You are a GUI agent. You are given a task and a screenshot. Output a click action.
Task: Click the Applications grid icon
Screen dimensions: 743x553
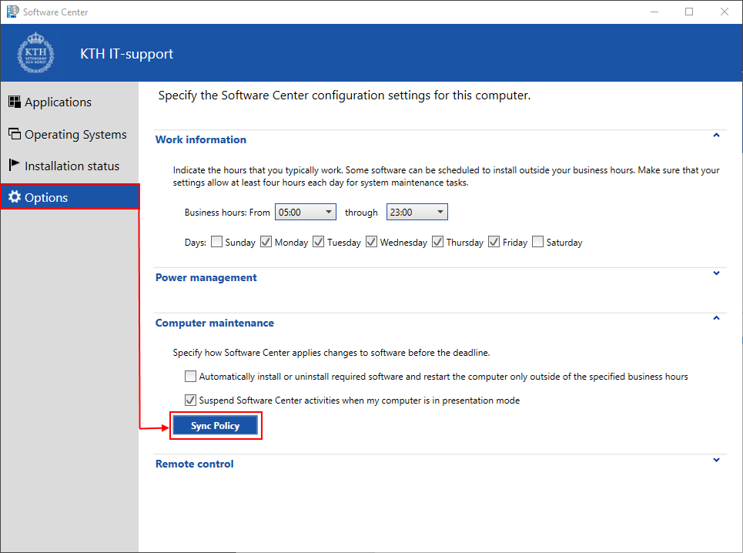(14, 102)
